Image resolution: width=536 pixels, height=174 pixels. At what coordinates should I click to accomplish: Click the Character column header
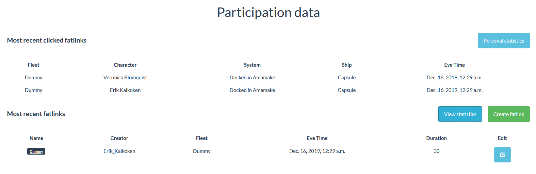coord(125,65)
